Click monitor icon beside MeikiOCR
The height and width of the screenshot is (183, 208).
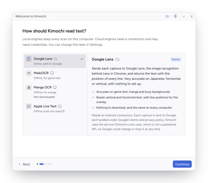click(x=52, y=73)
